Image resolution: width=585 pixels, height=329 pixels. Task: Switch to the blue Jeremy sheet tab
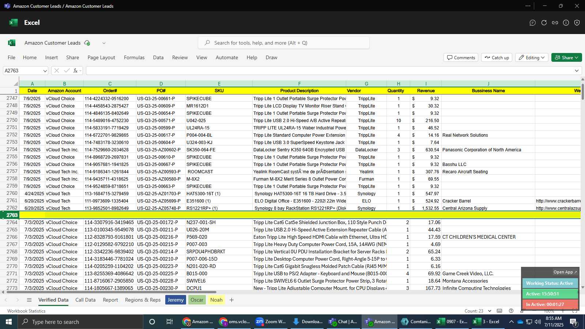coord(175,300)
